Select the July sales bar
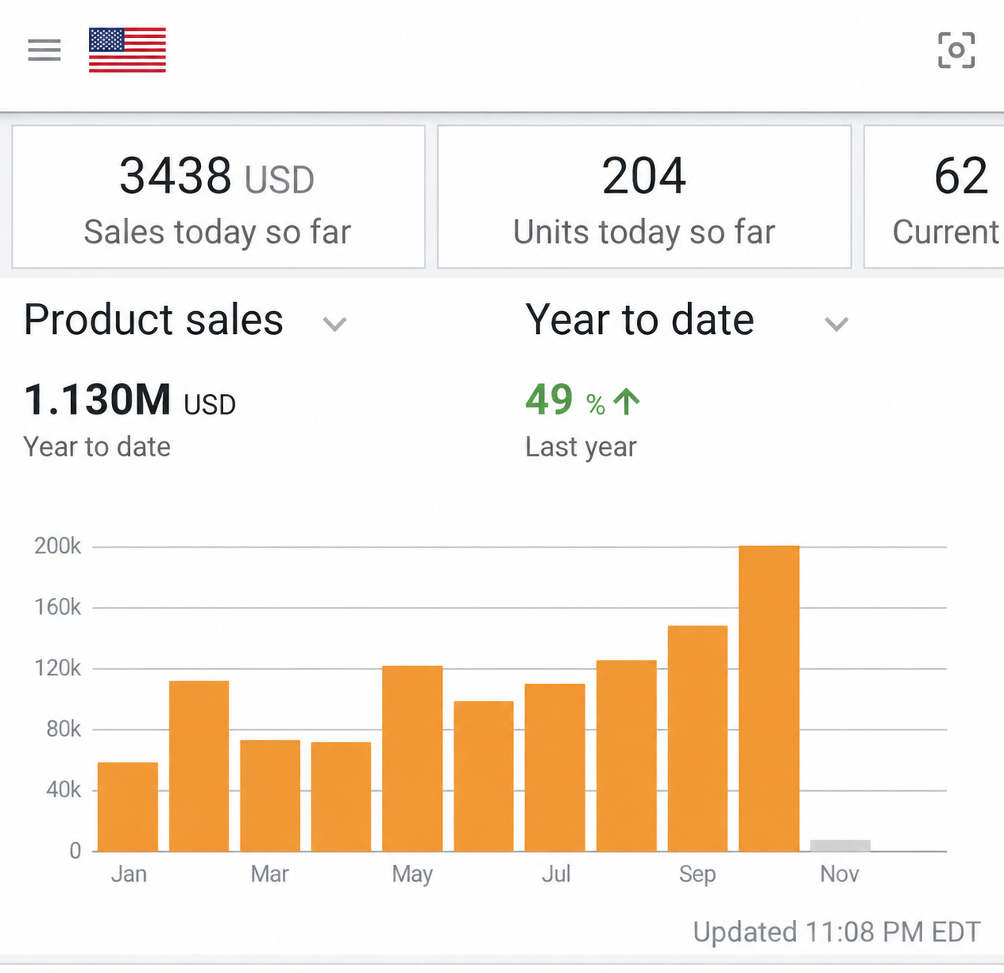This screenshot has width=1004, height=973. pos(555,767)
